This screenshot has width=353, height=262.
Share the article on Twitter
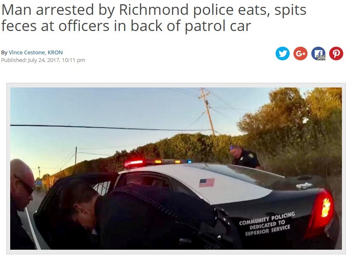(x=282, y=54)
